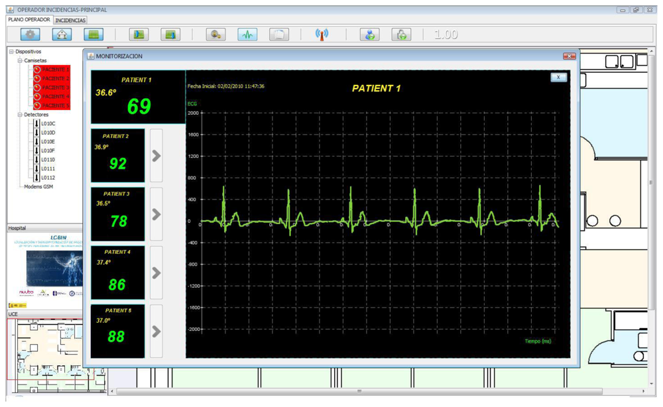Click the antenna signal toolbar icon

click(322, 34)
